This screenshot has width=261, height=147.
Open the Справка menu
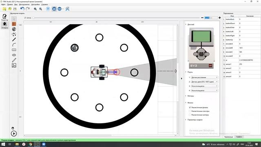pyautogui.click(x=44, y=4)
